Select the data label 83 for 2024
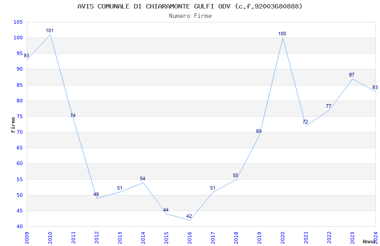 pyautogui.click(x=375, y=88)
